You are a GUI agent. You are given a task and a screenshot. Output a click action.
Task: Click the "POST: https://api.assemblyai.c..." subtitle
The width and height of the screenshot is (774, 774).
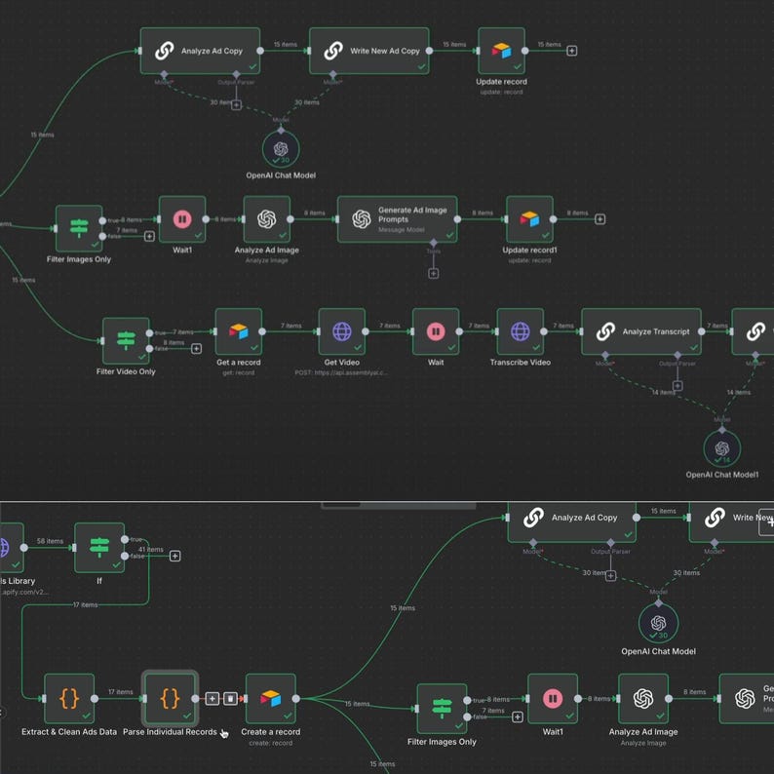tap(341, 372)
